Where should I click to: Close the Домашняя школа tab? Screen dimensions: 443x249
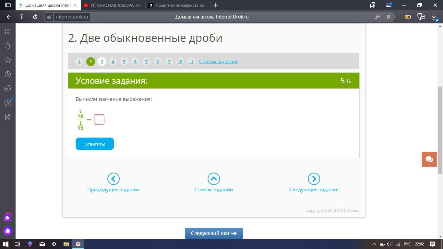tap(75, 5)
